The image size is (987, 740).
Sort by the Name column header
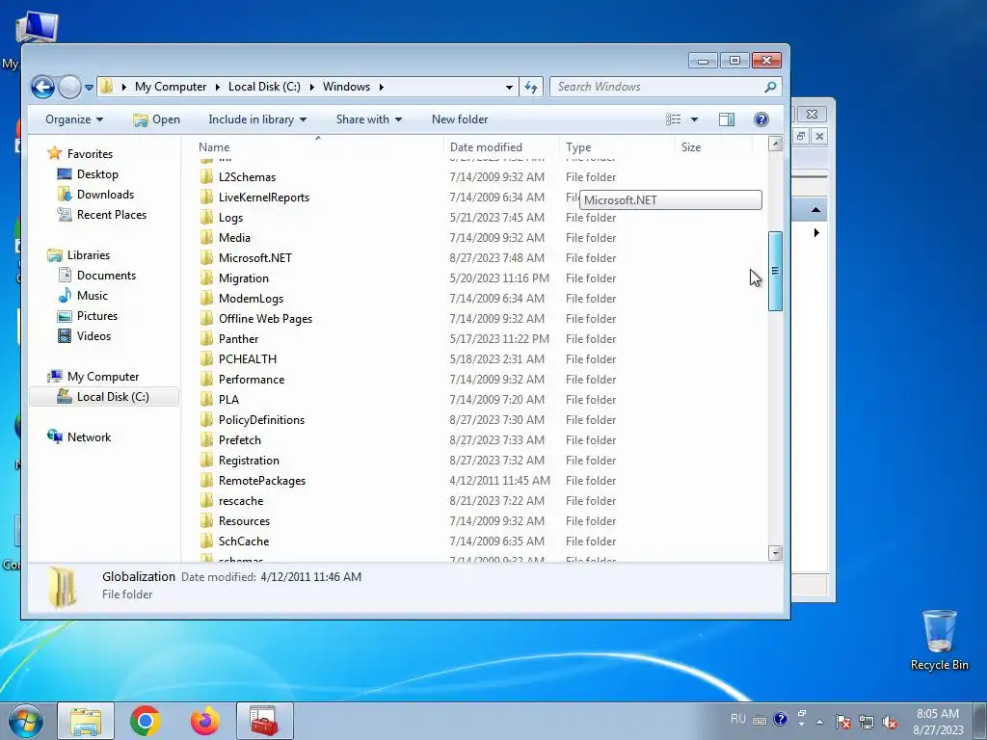point(214,147)
